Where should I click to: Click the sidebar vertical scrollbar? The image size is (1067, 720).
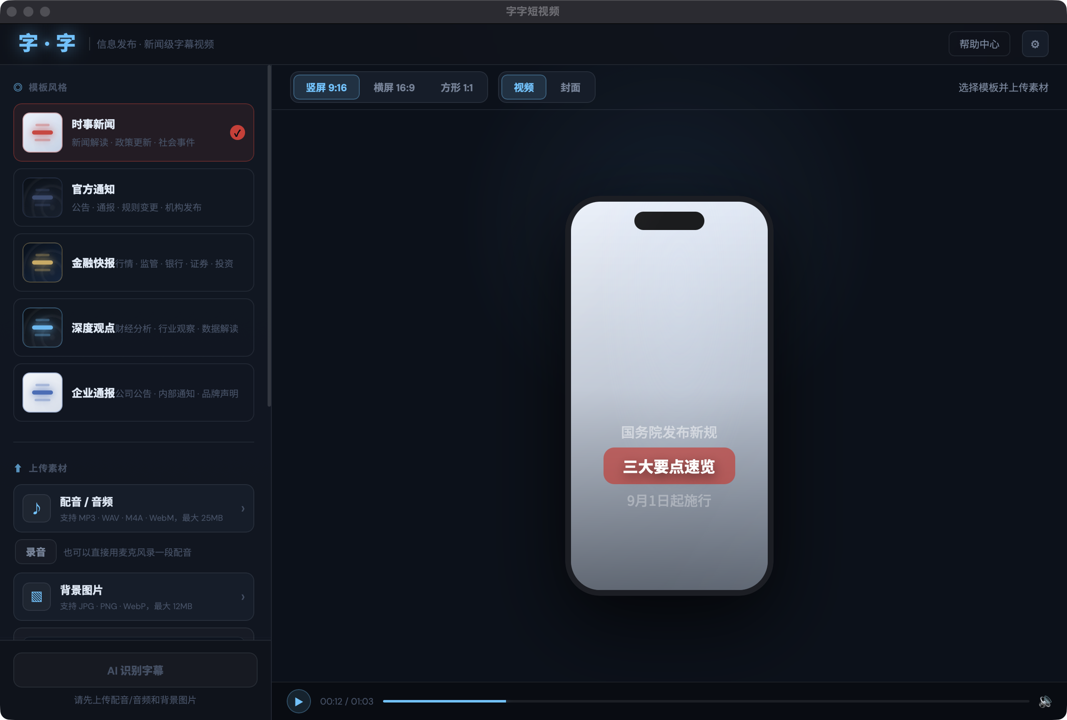tap(270, 236)
